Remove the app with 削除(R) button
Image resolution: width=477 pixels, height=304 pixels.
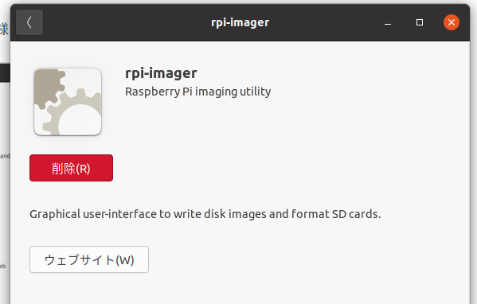pyautogui.click(x=71, y=168)
